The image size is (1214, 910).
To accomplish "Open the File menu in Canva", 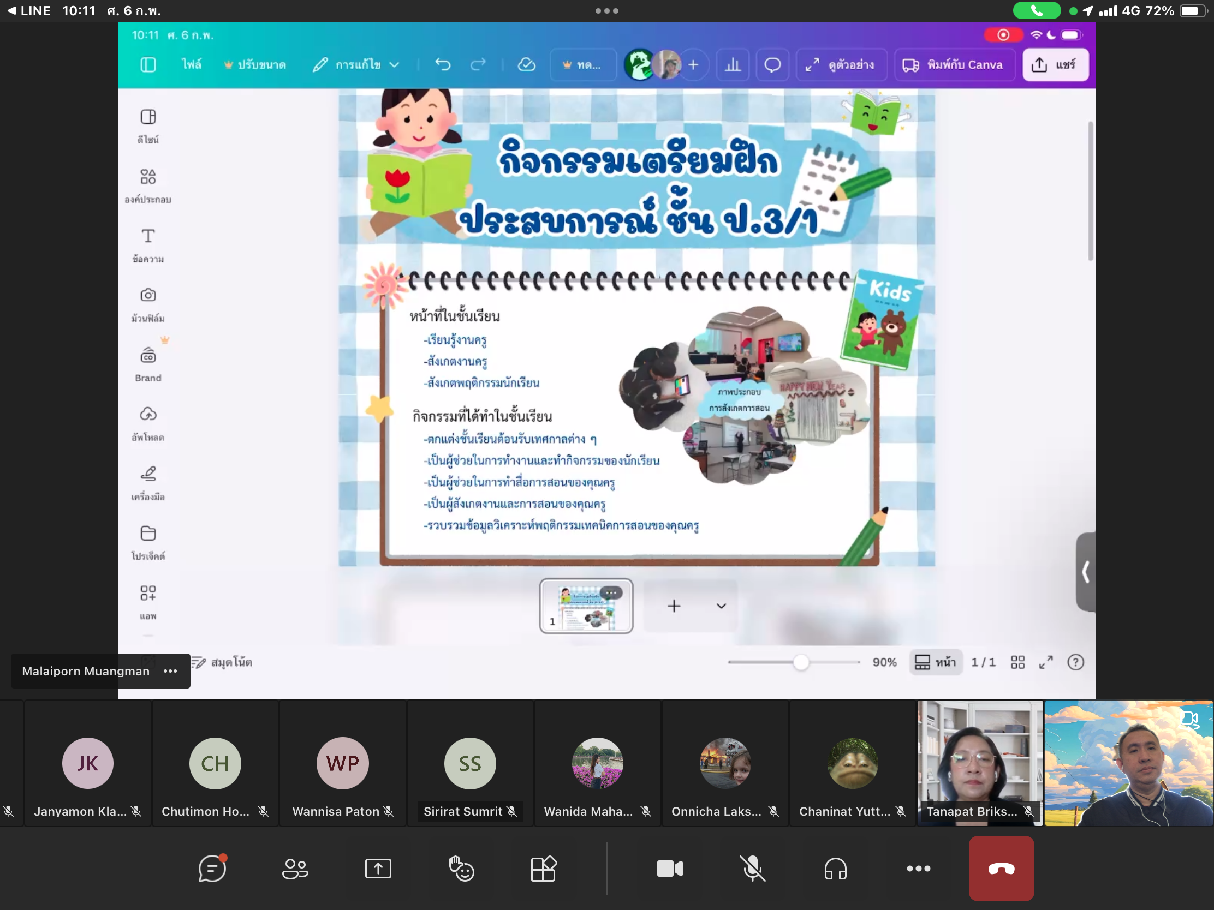I will click(x=192, y=65).
